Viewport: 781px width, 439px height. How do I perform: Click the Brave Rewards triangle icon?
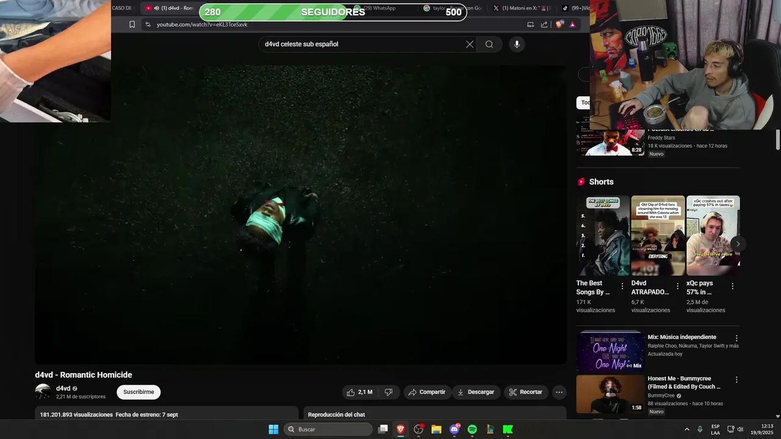click(x=572, y=24)
